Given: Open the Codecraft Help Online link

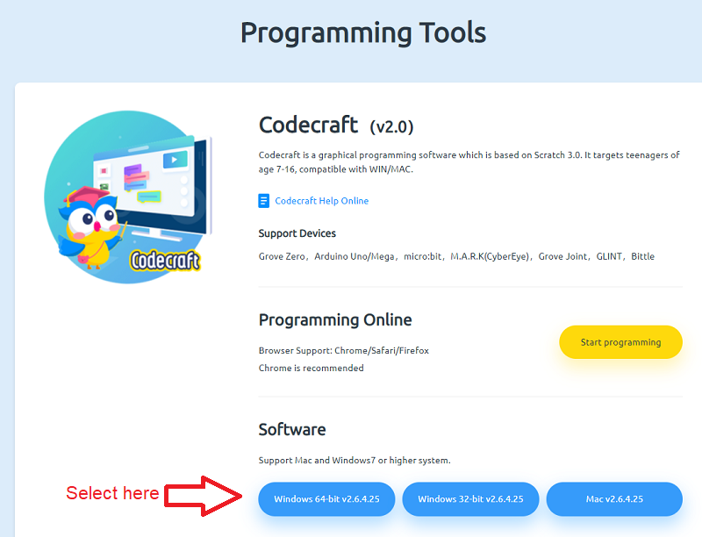Looking at the screenshot, I should coord(321,201).
